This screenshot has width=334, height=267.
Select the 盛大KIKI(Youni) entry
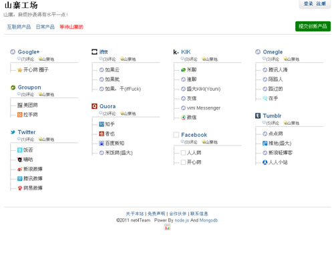(204, 89)
